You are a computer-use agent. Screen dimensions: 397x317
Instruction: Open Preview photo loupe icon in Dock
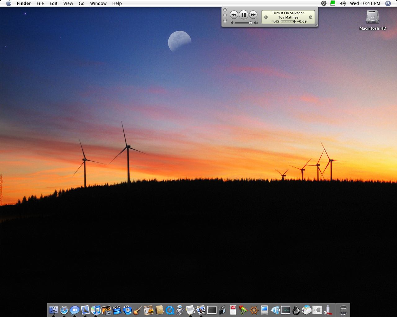(x=201, y=310)
